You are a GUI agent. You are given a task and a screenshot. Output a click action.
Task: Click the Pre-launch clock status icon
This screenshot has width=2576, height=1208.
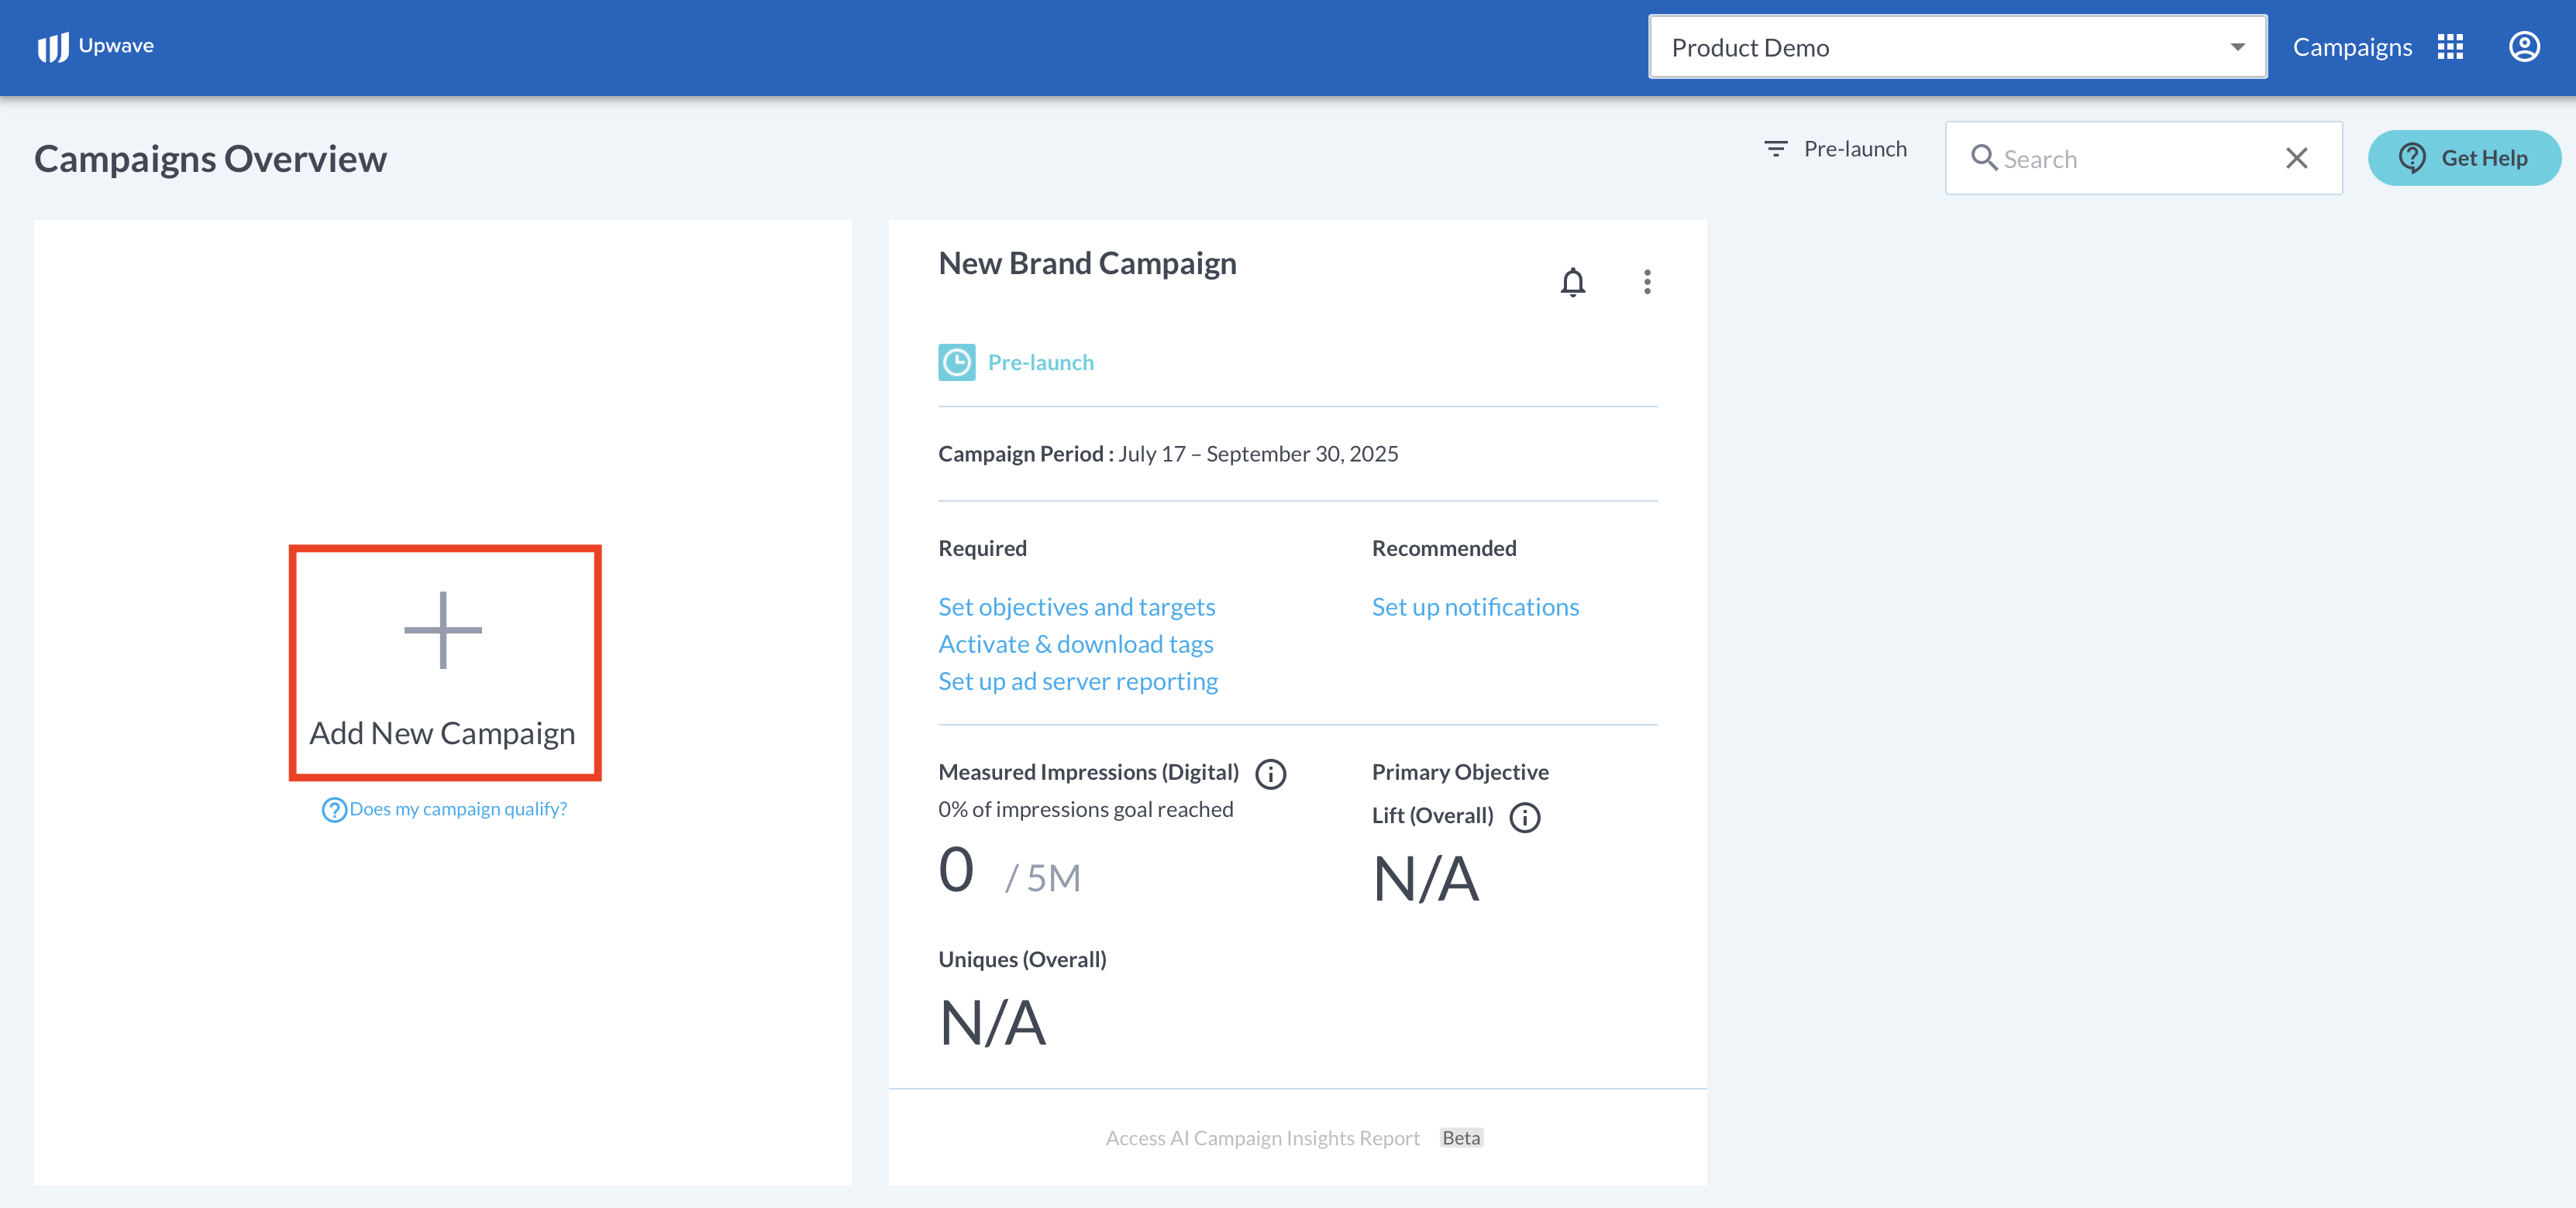coord(956,362)
